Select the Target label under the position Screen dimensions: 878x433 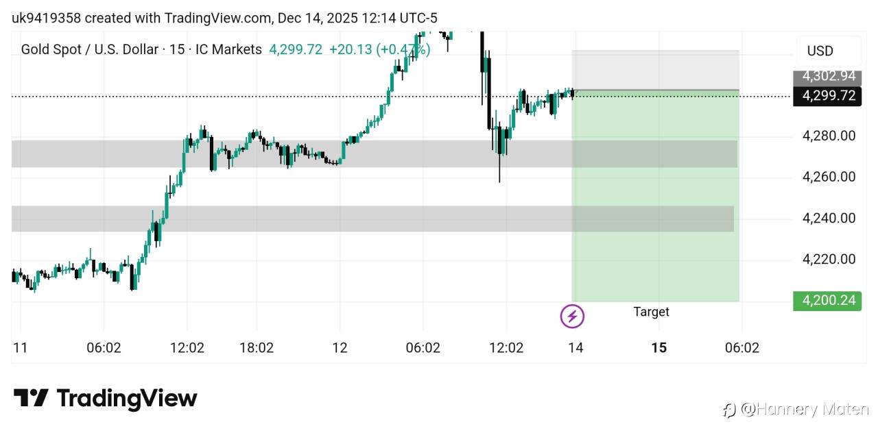[651, 312]
